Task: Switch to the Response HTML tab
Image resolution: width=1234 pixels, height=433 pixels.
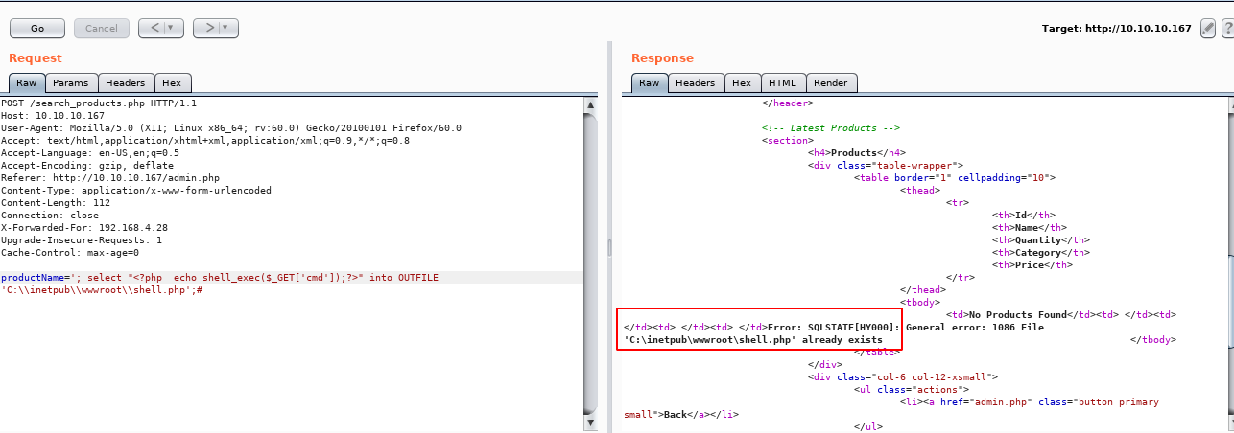Action: pos(783,83)
